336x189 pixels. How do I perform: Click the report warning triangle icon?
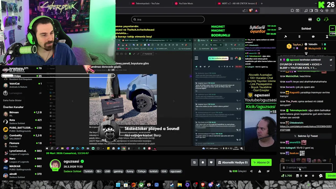(x=260, y=171)
